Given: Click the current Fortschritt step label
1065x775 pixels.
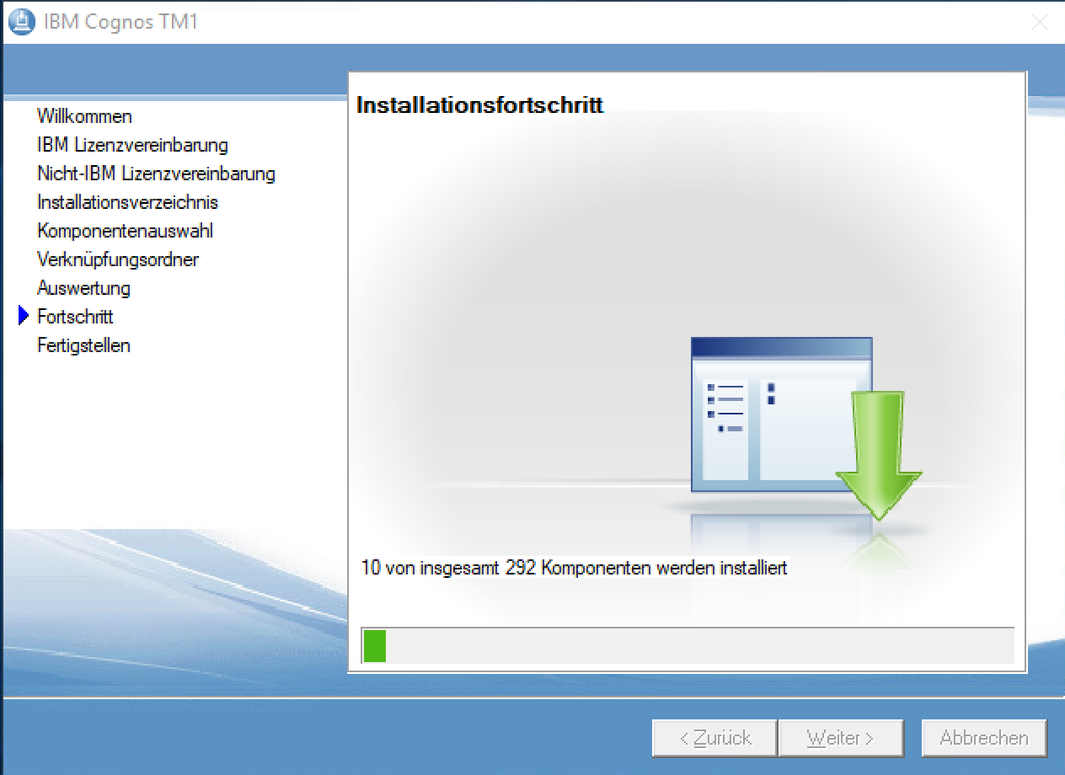Looking at the screenshot, I should tap(75, 317).
